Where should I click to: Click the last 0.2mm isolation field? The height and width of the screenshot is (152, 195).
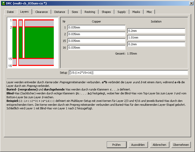pyautogui.click(x=156, y=44)
